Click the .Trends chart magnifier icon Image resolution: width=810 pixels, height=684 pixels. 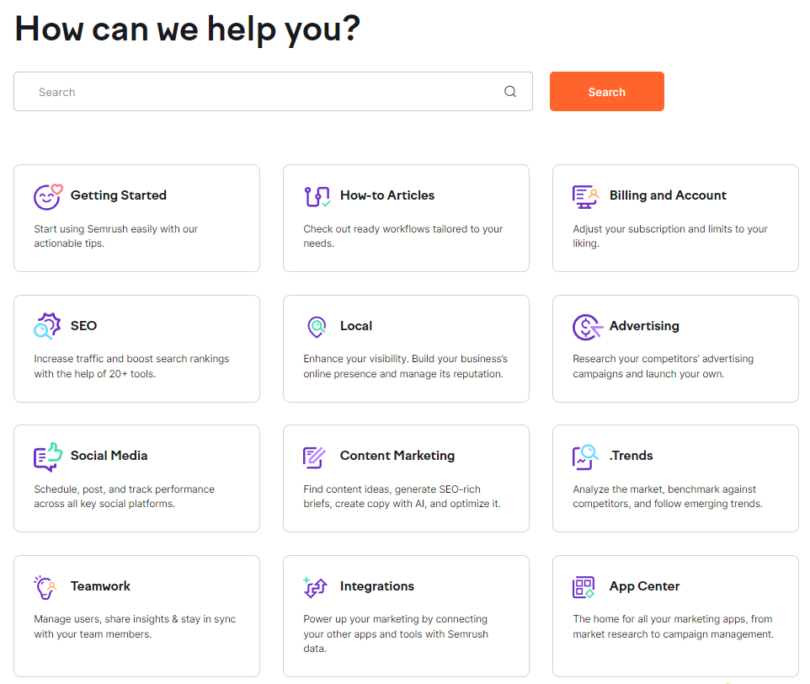pos(585,457)
